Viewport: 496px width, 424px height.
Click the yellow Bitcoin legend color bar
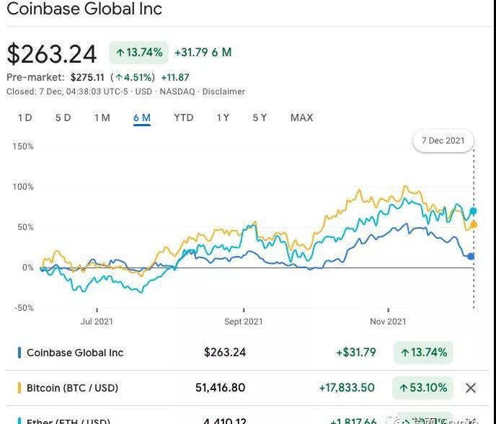tap(19, 388)
